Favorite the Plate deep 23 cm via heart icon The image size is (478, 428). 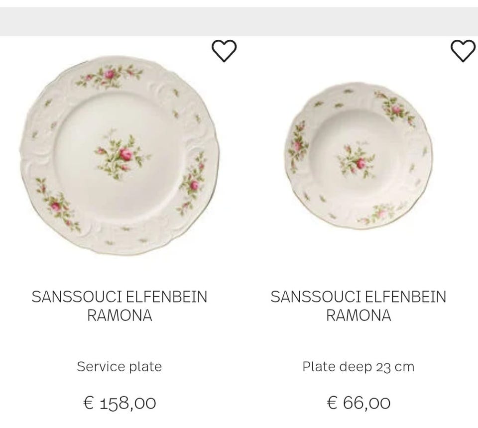pyautogui.click(x=463, y=51)
